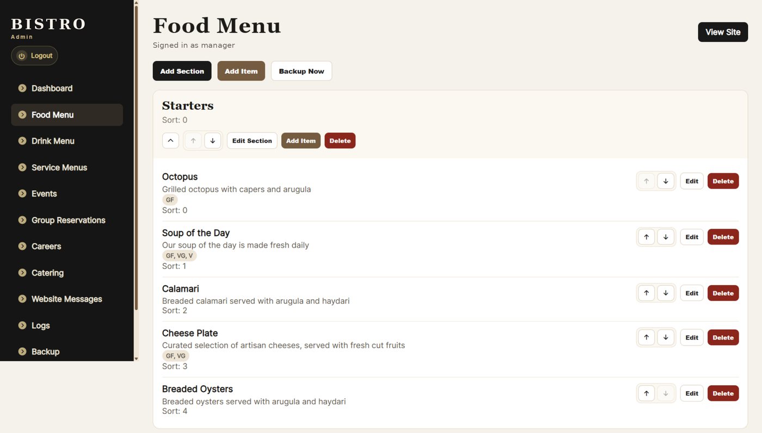Add an item to the Starters section
Image resolution: width=762 pixels, height=433 pixels.
tap(301, 141)
